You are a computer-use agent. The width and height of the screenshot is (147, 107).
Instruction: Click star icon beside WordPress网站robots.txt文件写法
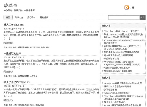pyautogui.click(x=103, y=31)
